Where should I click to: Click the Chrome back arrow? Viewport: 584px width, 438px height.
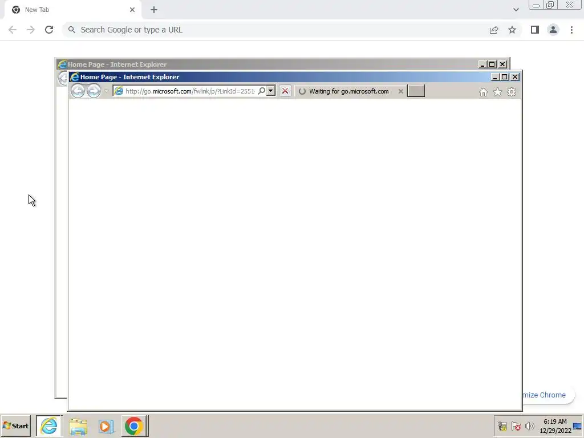coord(13,30)
